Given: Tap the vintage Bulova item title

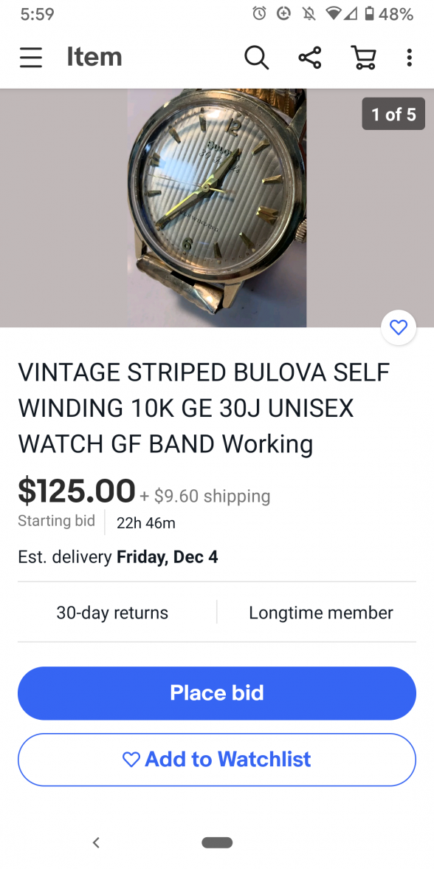Looking at the screenshot, I should click(204, 408).
